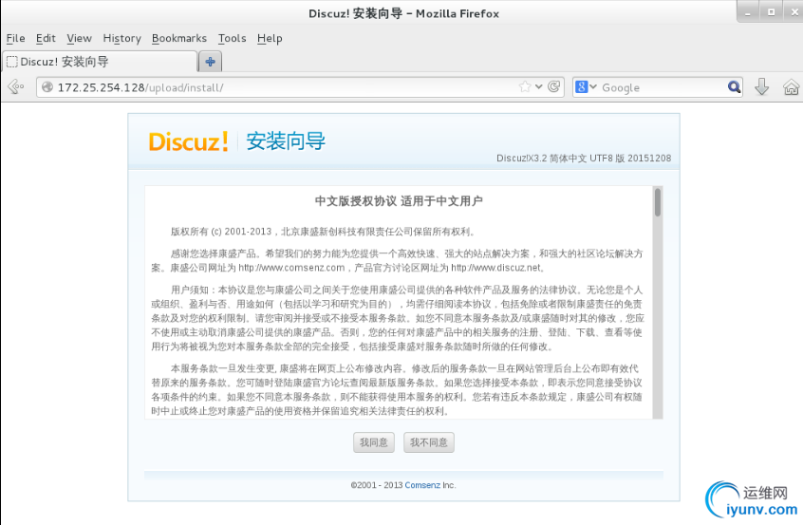Open the Edit menu
Viewport: 803px width, 525px height.
46,38
